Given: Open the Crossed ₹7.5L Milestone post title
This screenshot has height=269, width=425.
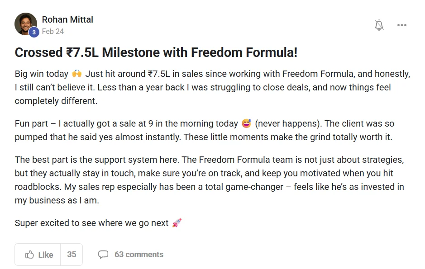Looking at the screenshot, I should pos(156,52).
